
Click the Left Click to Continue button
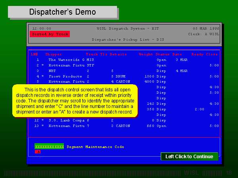tap(190, 156)
